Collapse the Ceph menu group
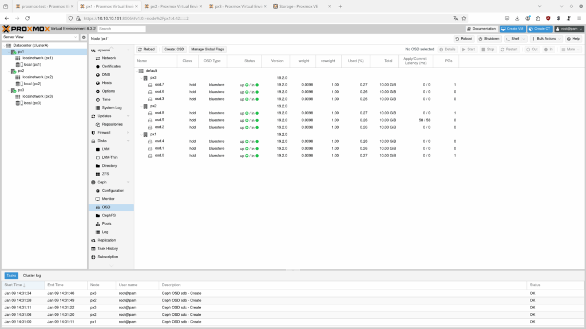Viewport: 586px width, 329px height. coord(128,182)
